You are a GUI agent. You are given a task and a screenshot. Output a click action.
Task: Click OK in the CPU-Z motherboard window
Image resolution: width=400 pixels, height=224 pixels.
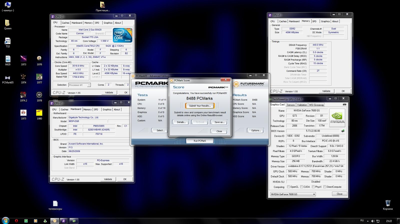[125, 179]
